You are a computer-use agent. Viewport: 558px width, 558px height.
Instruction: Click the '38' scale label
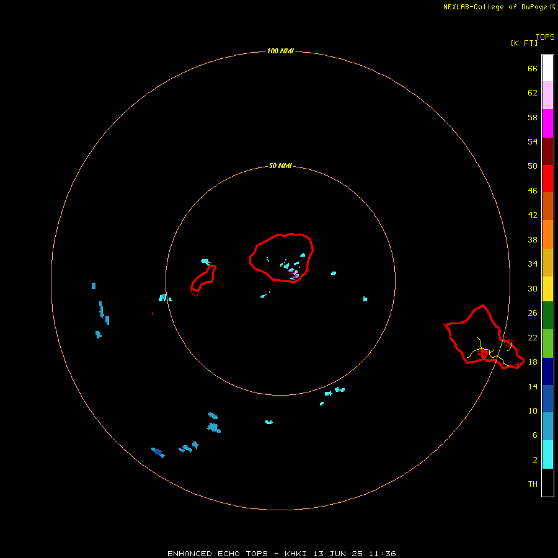(533, 239)
